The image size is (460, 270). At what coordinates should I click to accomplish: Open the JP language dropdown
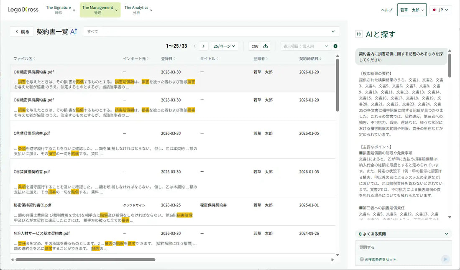(x=442, y=9)
